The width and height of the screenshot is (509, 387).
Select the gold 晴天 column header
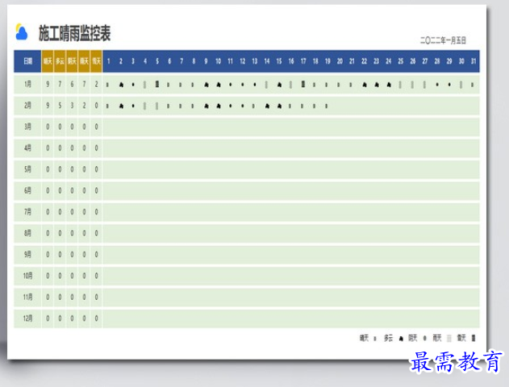coord(48,61)
